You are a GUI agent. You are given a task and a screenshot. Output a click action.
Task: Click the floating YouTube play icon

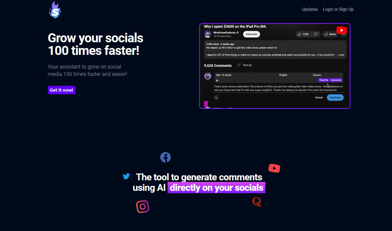tap(274, 168)
